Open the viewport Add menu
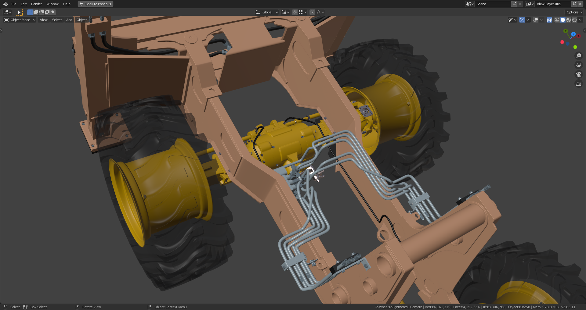Image resolution: width=586 pixels, height=310 pixels. 69,20
